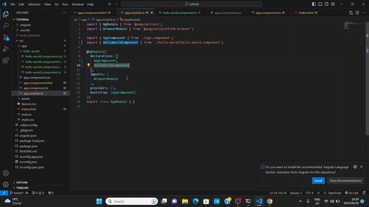Click the remote window indicator in status bar
This screenshot has width=369, height=207.
coord(4,193)
